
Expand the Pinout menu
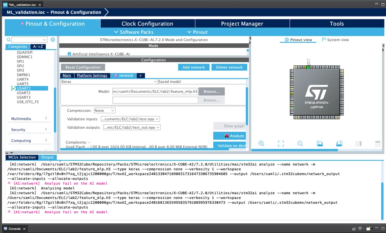[197, 32]
